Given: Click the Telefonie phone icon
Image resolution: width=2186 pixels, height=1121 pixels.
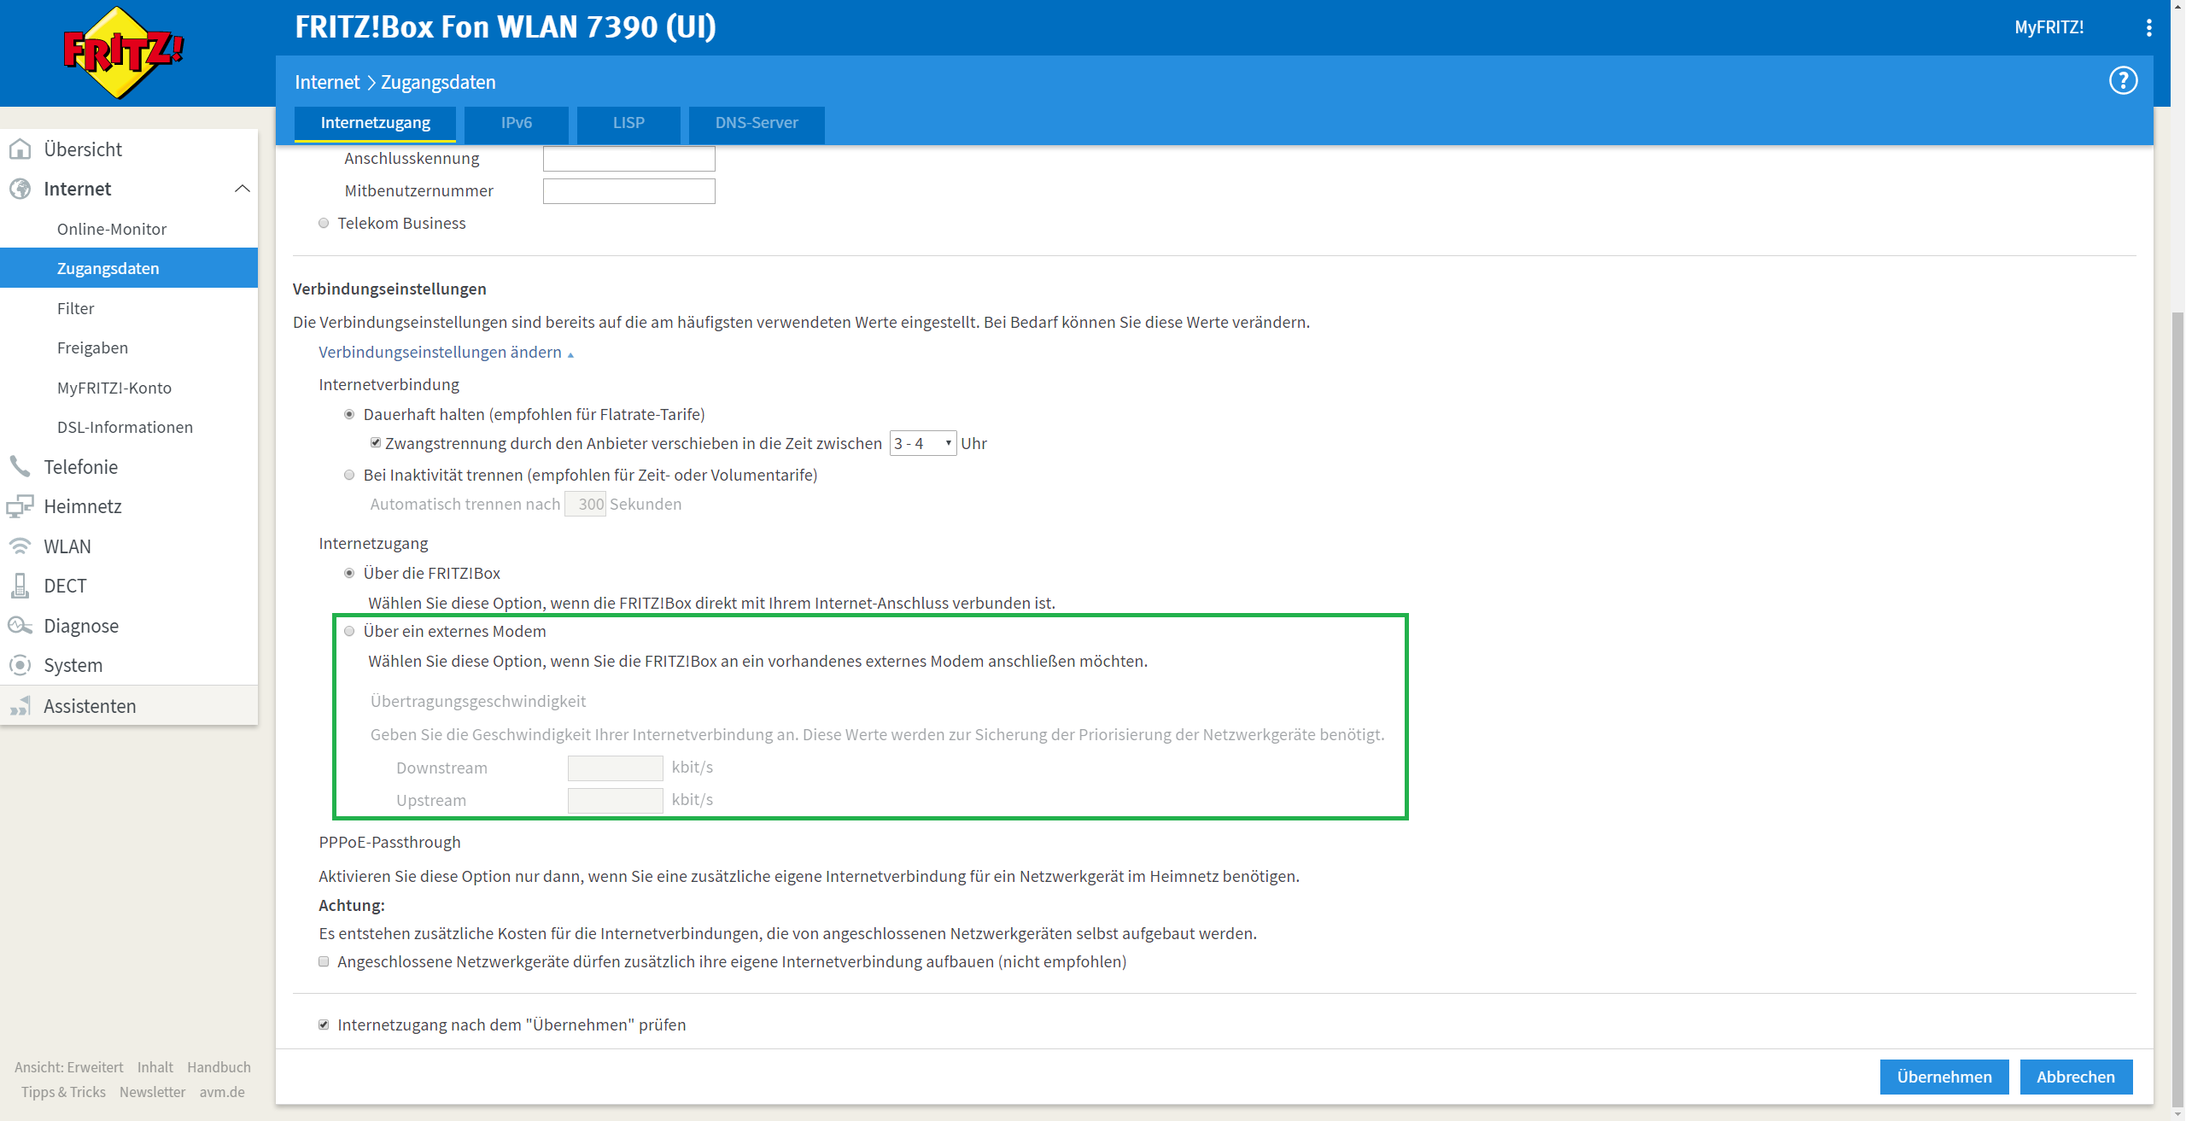Looking at the screenshot, I should (x=20, y=466).
